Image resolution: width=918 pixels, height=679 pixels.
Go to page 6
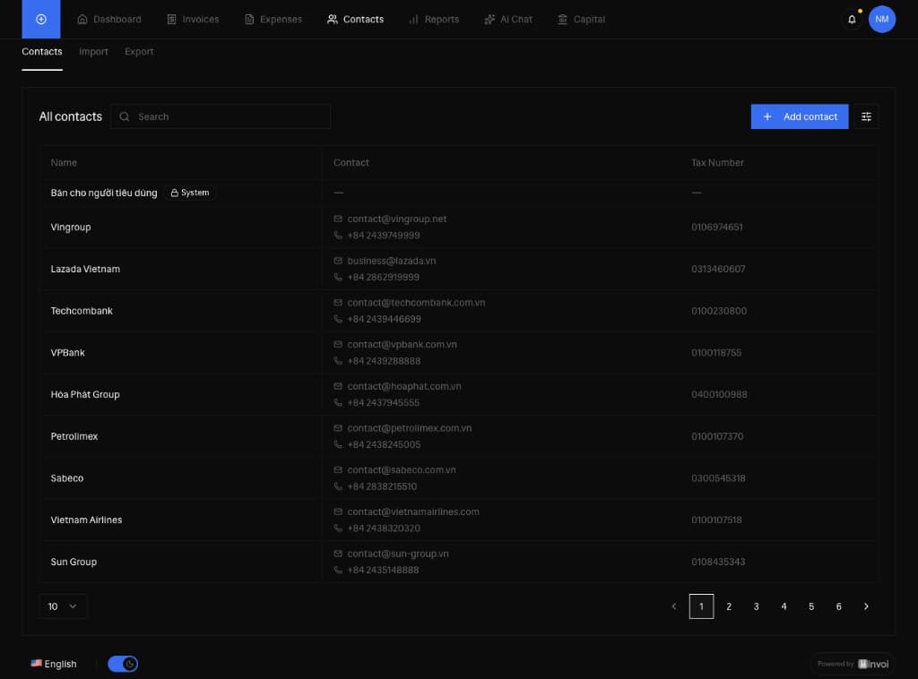[x=839, y=606]
